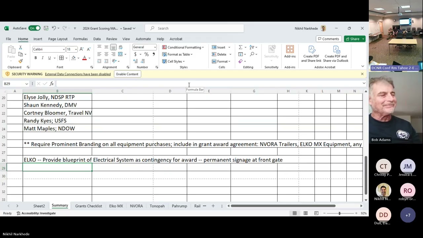
Task: Toggle Bottom Align vertical alignment
Action: click(113, 47)
